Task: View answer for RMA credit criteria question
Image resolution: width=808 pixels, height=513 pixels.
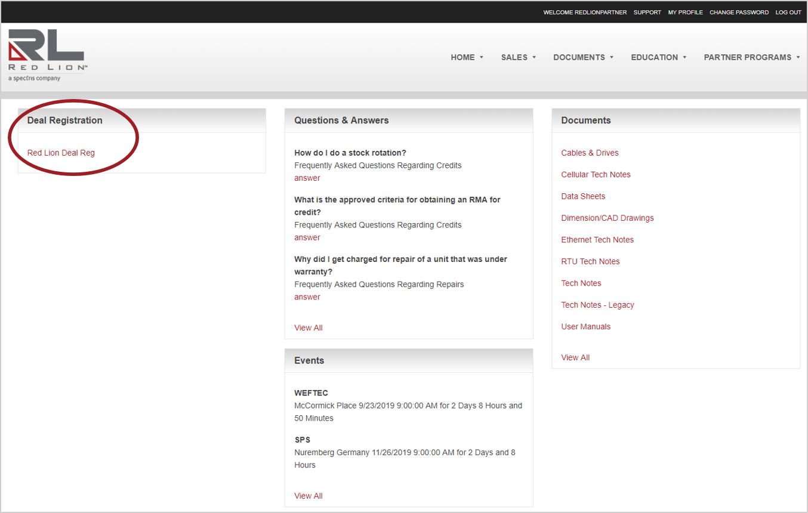Action: point(307,237)
